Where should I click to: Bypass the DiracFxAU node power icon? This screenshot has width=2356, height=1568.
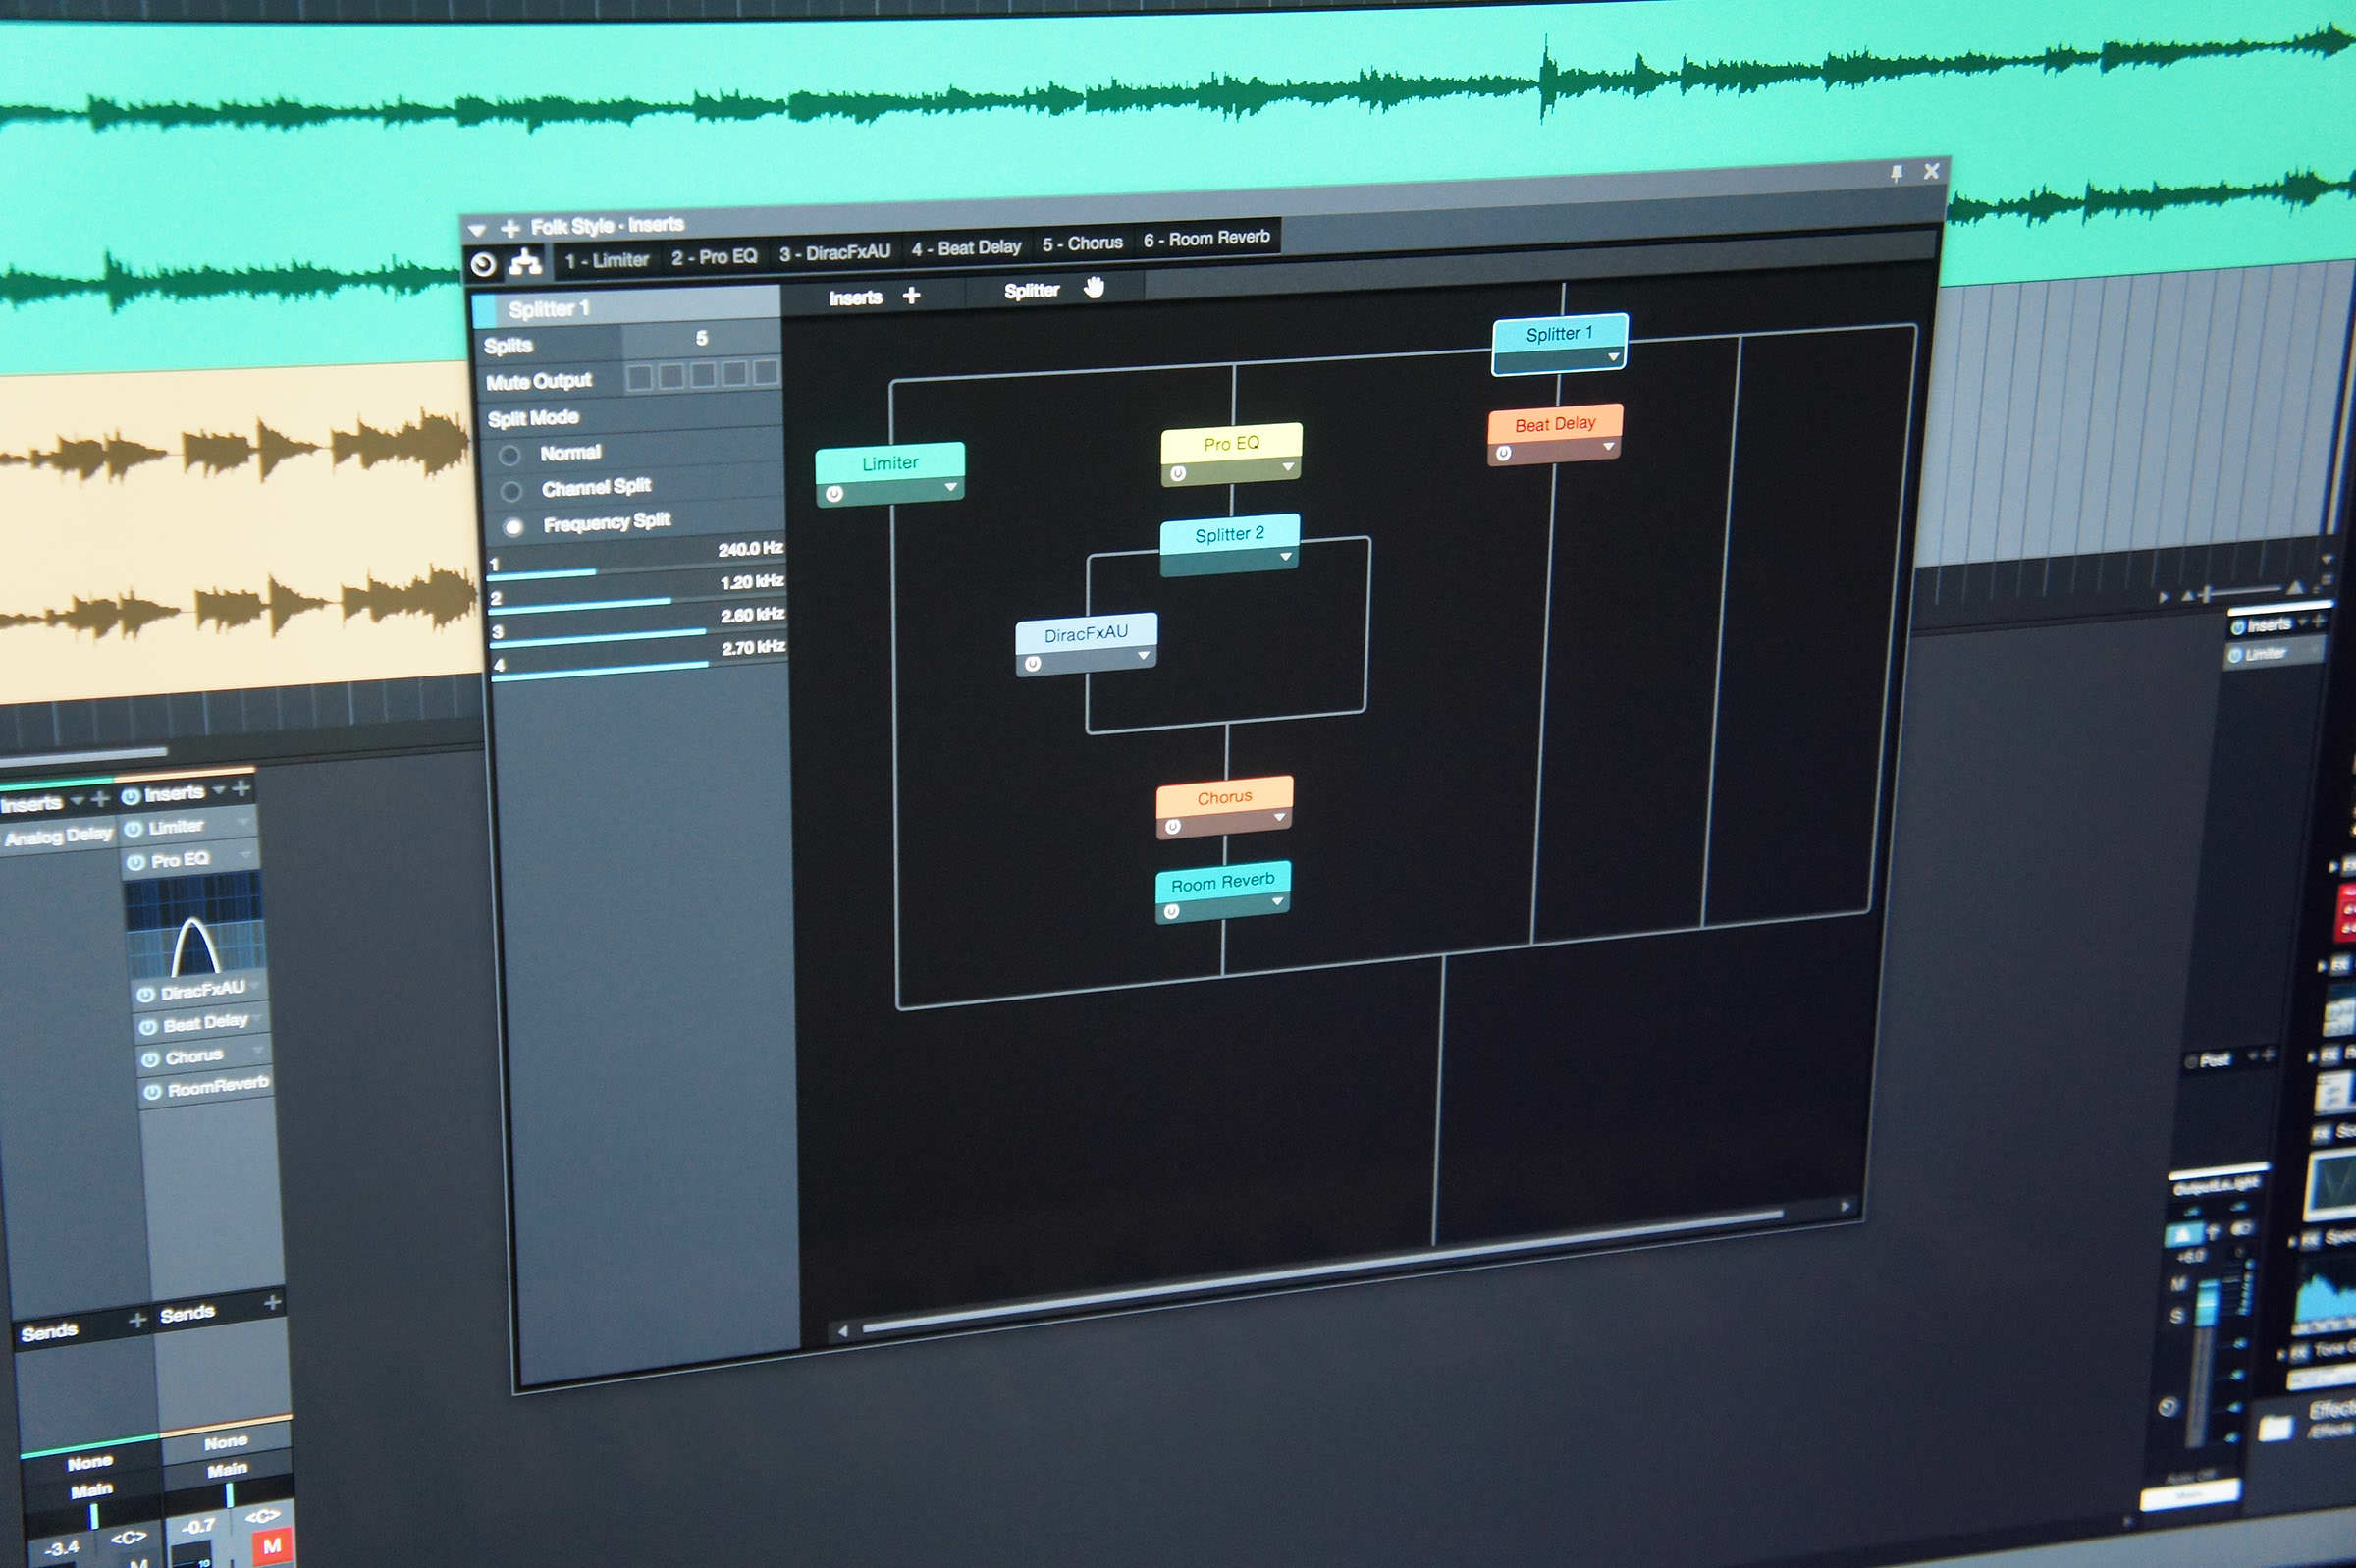pos(1033,663)
